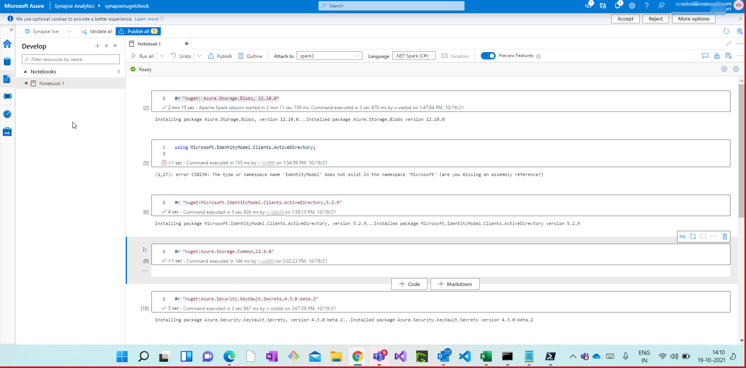Click Run all in notebook toolbar
This screenshot has width=746, height=368.
click(x=143, y=56)
